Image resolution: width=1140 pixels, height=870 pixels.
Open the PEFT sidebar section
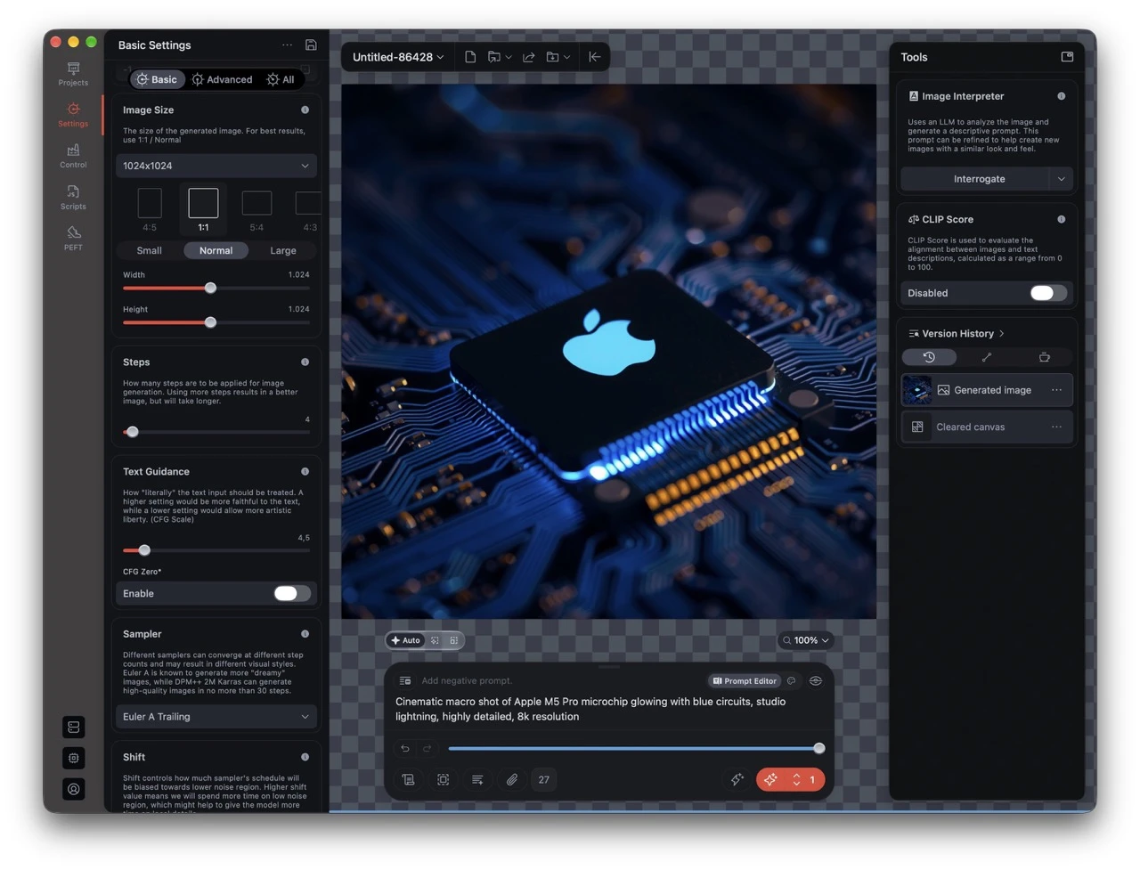point(73,238)
